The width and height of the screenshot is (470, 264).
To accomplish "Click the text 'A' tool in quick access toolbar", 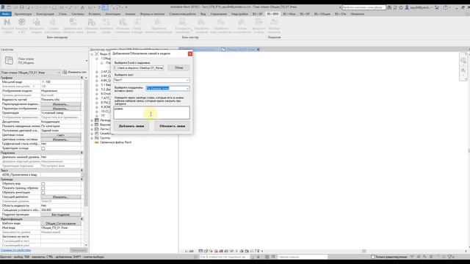I will click(83, 7).
